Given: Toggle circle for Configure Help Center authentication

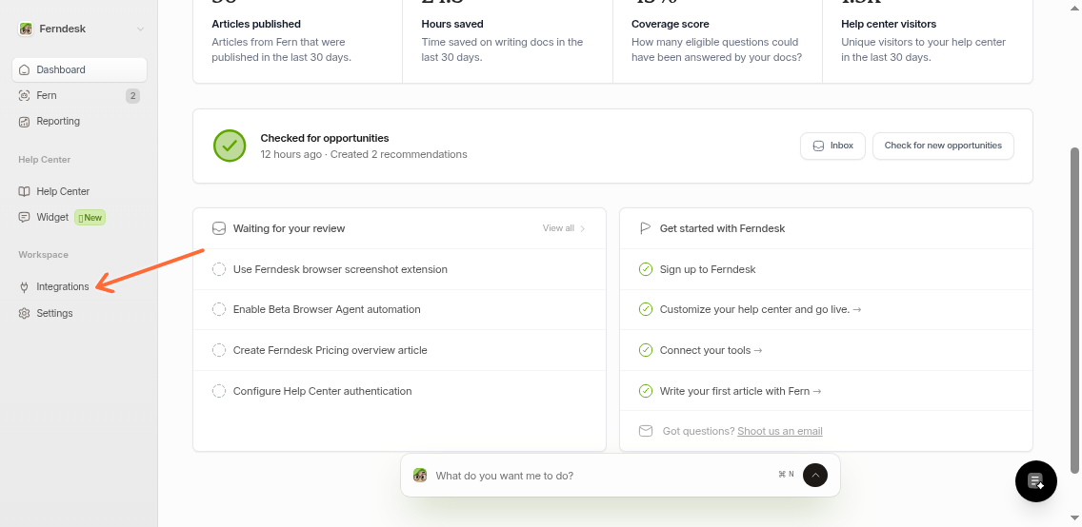Looking at the screenshot, I should 219,391.
